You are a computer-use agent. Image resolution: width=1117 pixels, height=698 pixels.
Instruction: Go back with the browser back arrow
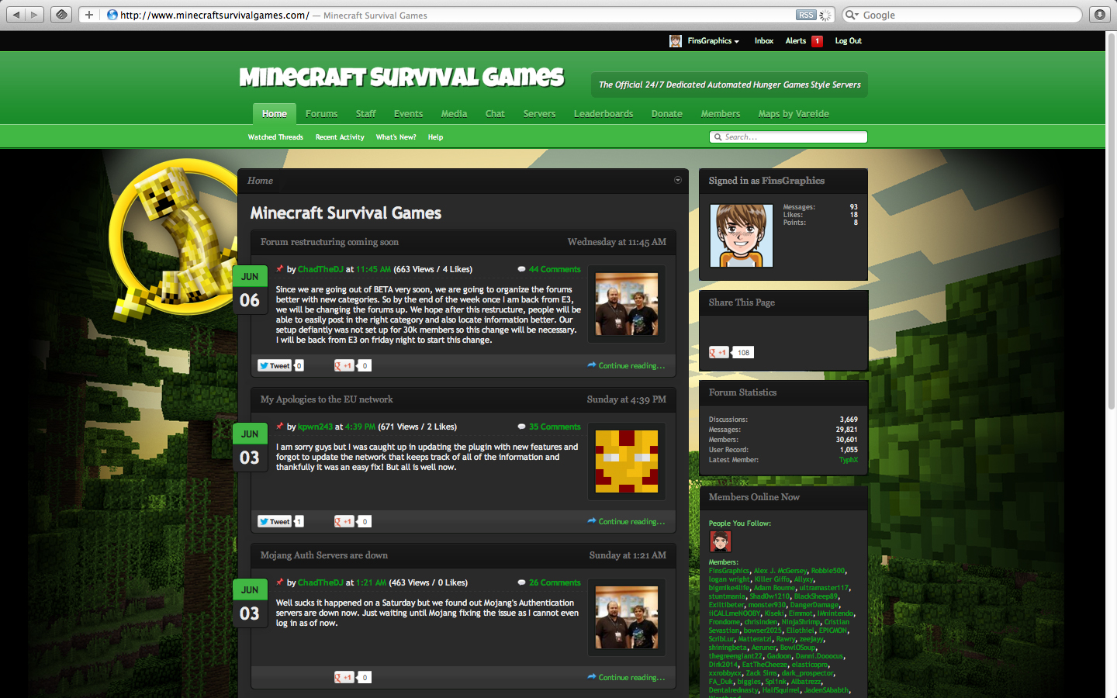click(16, 15)
